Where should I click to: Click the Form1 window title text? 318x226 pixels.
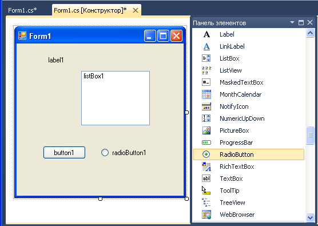[40, 36]
